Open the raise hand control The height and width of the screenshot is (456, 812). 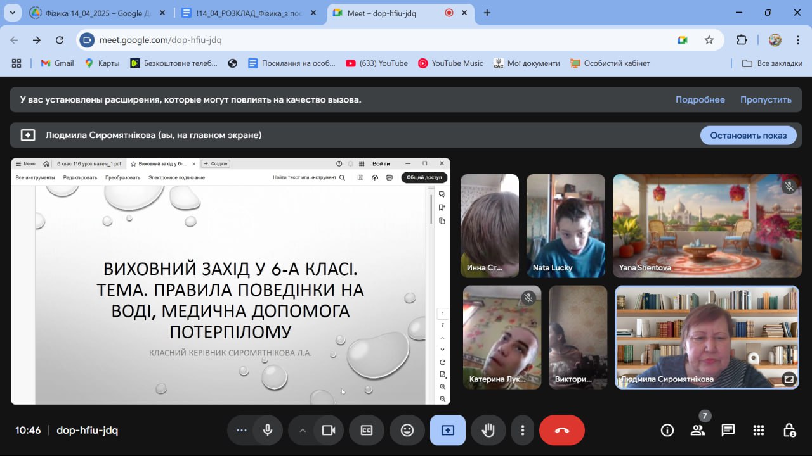pyautogui.click(x=488, y=431)
